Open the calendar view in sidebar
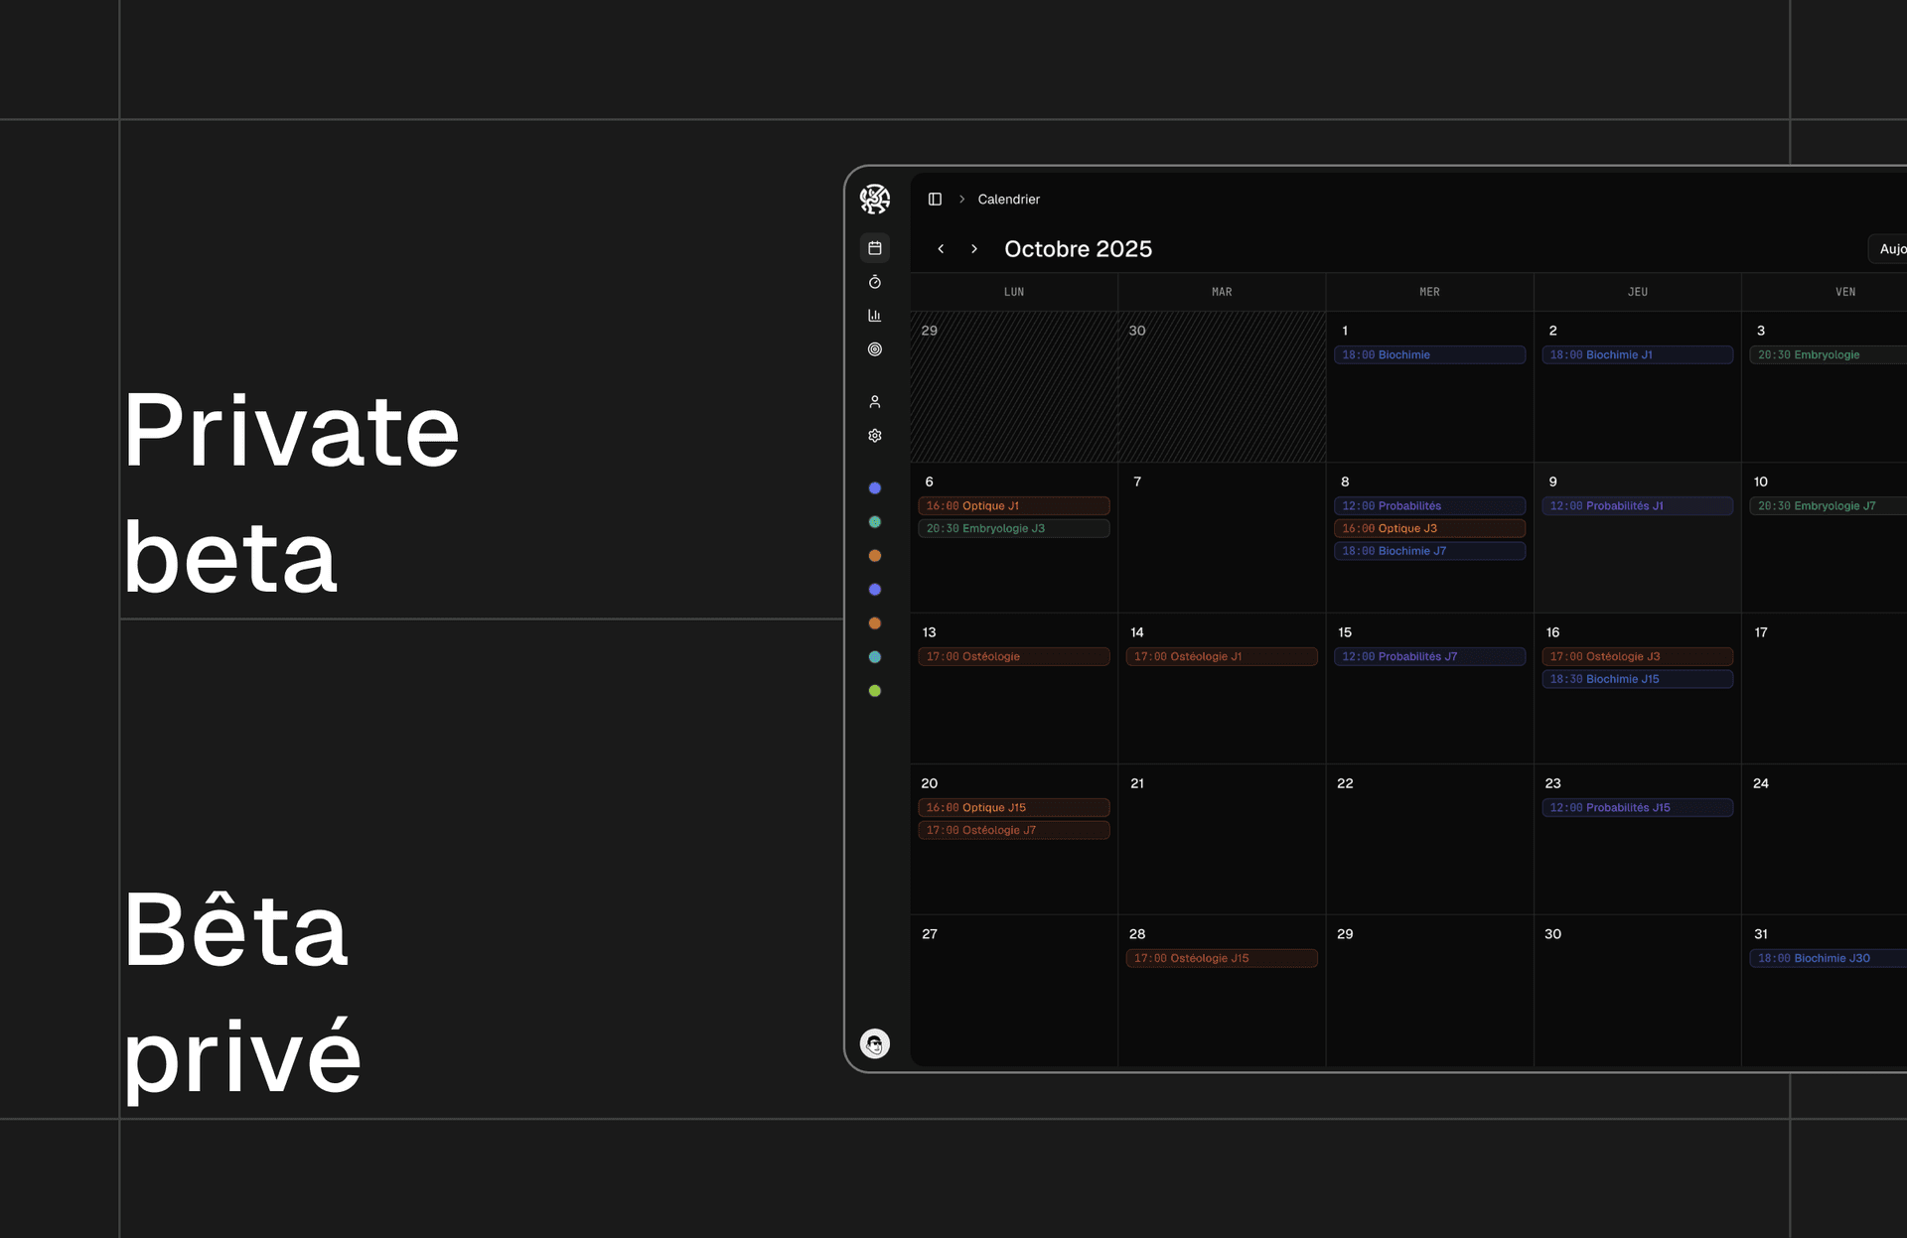This screenshot has height=1238, width=1907. tap(874, 248)
